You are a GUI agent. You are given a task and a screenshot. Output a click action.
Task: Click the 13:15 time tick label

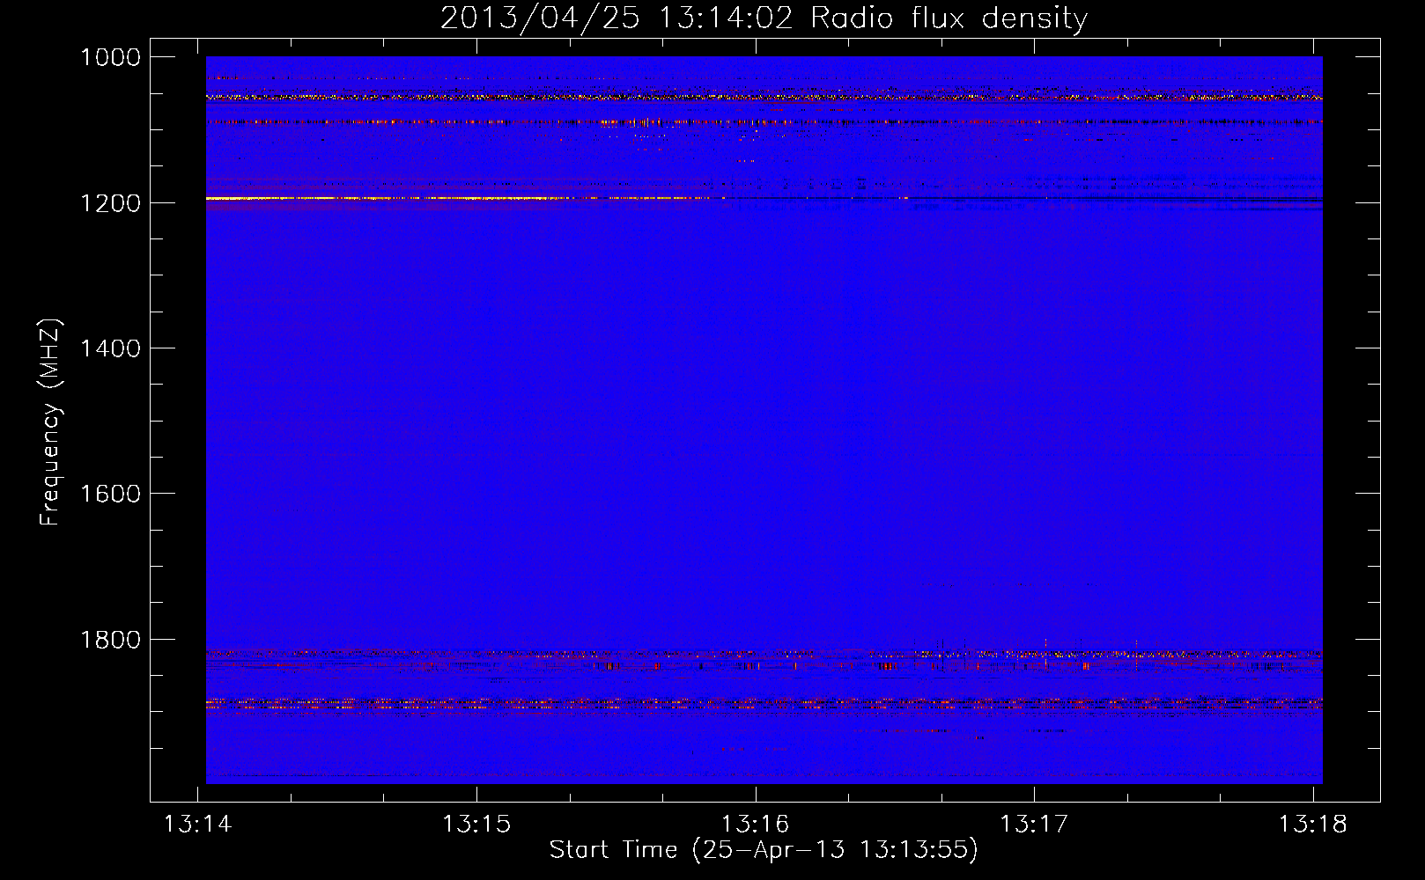coord(476,824)
